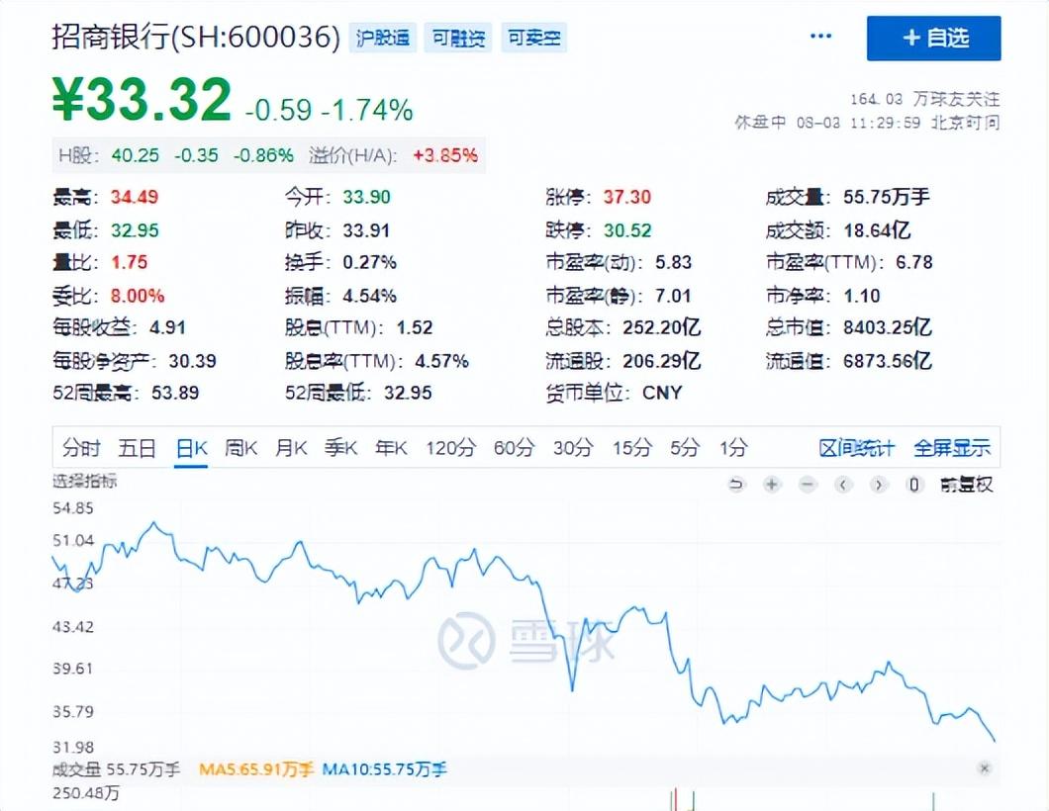This screenshot has width=1049, height=811.
Task: Click the 可卖空 tag
Action: [533, 38]
